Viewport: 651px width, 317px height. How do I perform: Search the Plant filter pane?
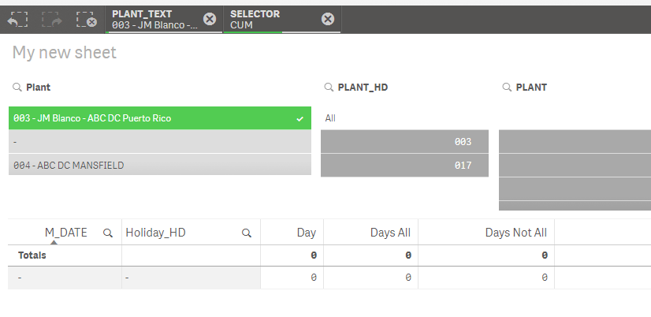coord(17,88)
